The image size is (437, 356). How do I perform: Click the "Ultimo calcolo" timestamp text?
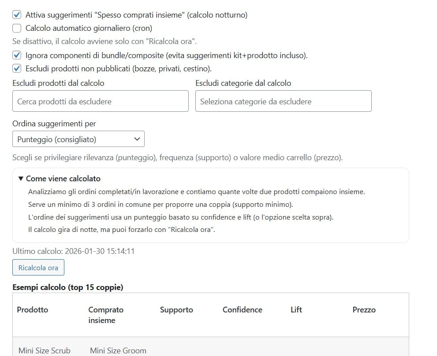pyautogui.click(x=74, y=251)
